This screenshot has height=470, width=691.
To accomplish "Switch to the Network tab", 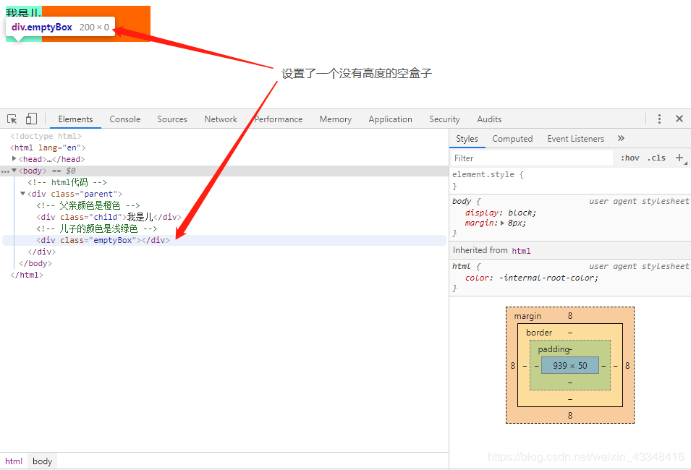I will click(221, 119).
